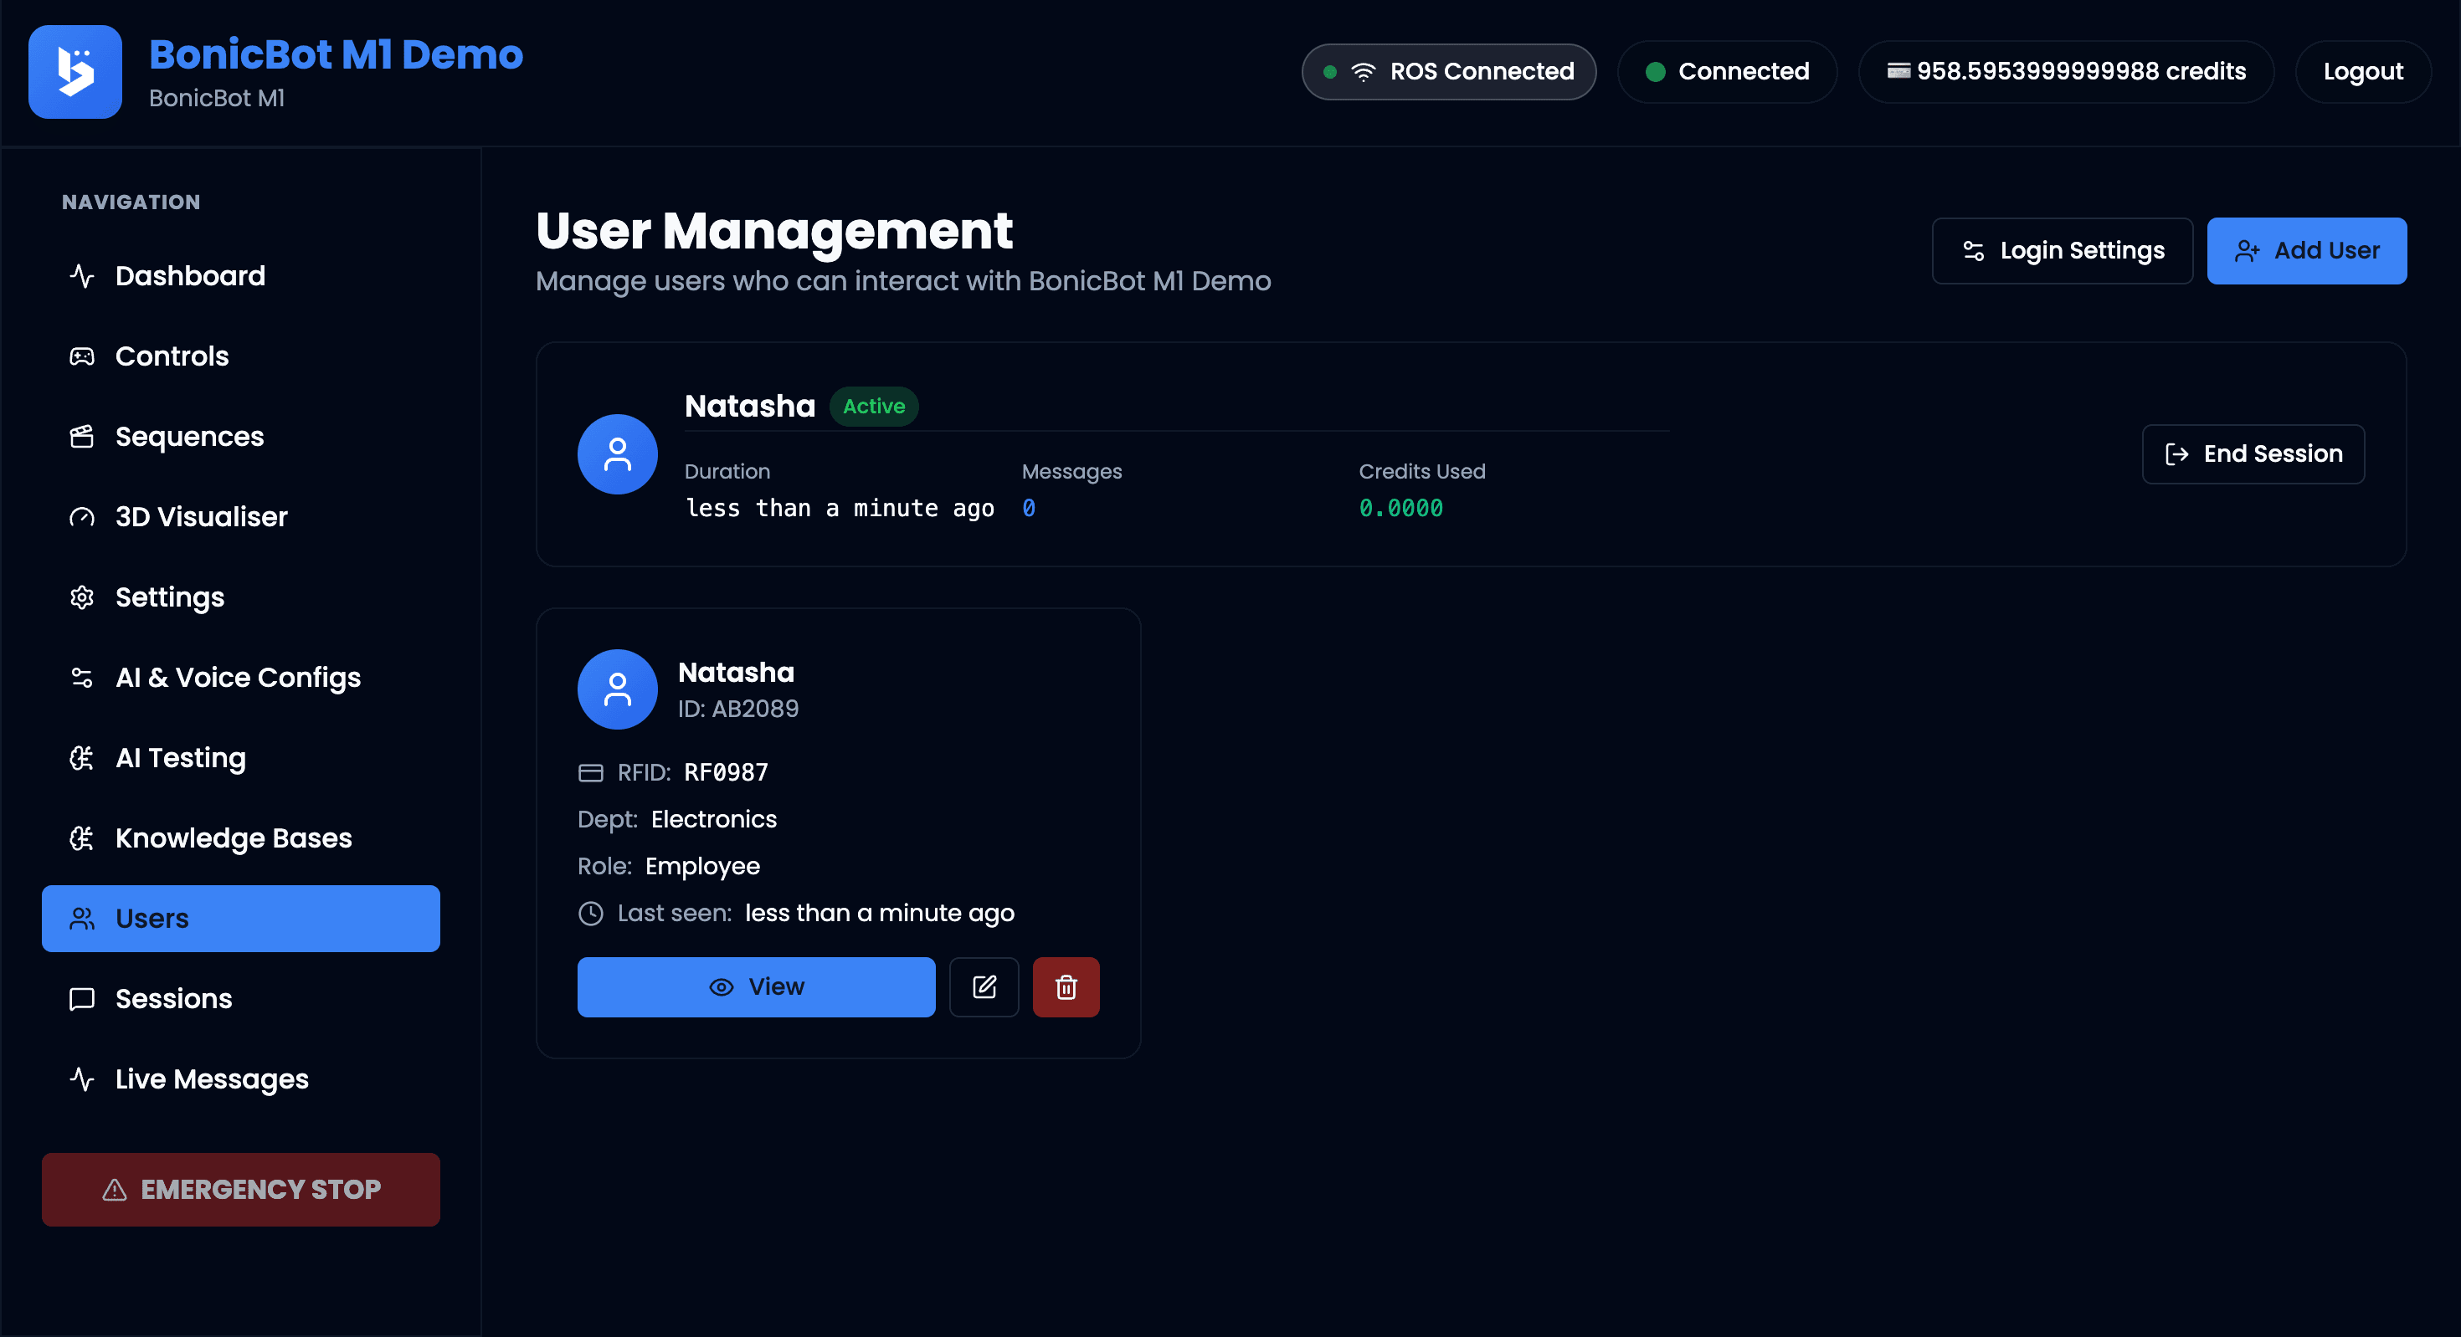The image size is (2461, 1337).
Task: Click Natasha's avatar in the session panel
Action: [x=617, y=454]
